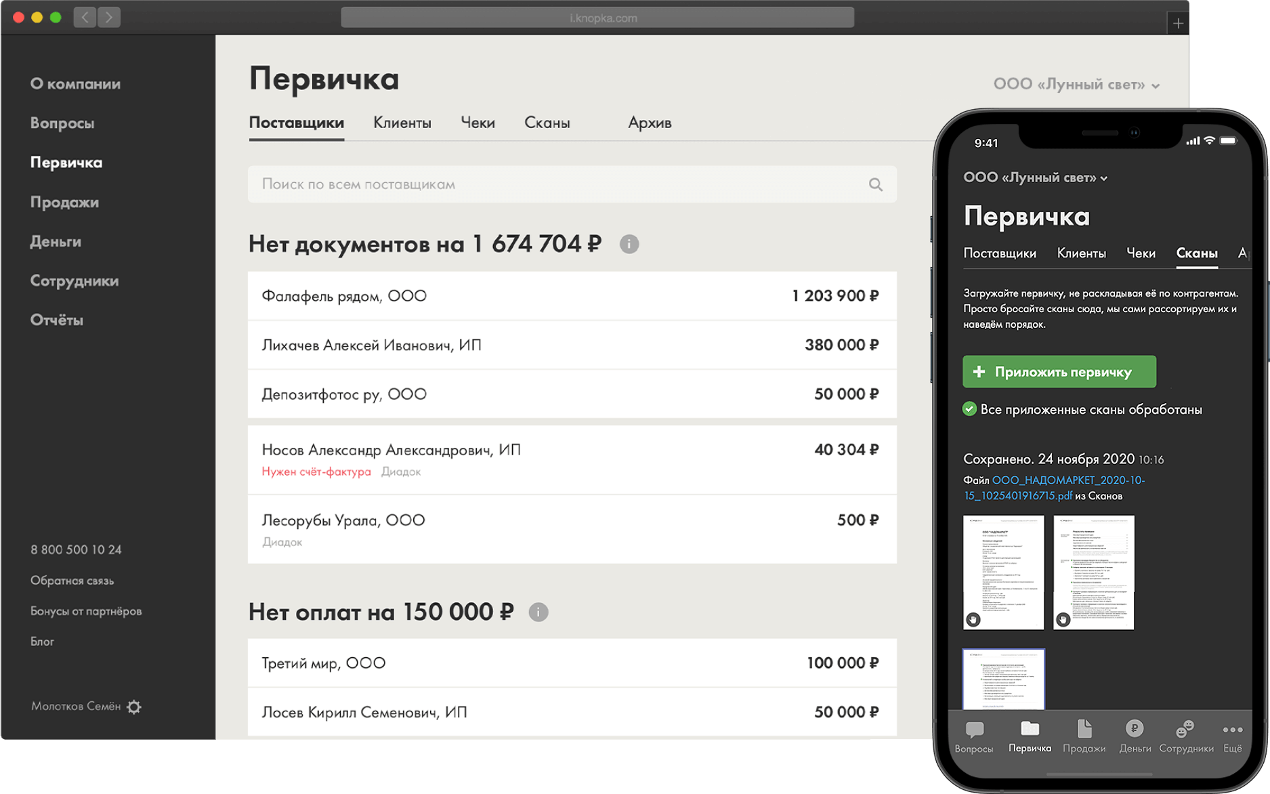Switch to Сканы tab on desktop
This screenshot has height=794, width=1270.
(x=547, y=123)
